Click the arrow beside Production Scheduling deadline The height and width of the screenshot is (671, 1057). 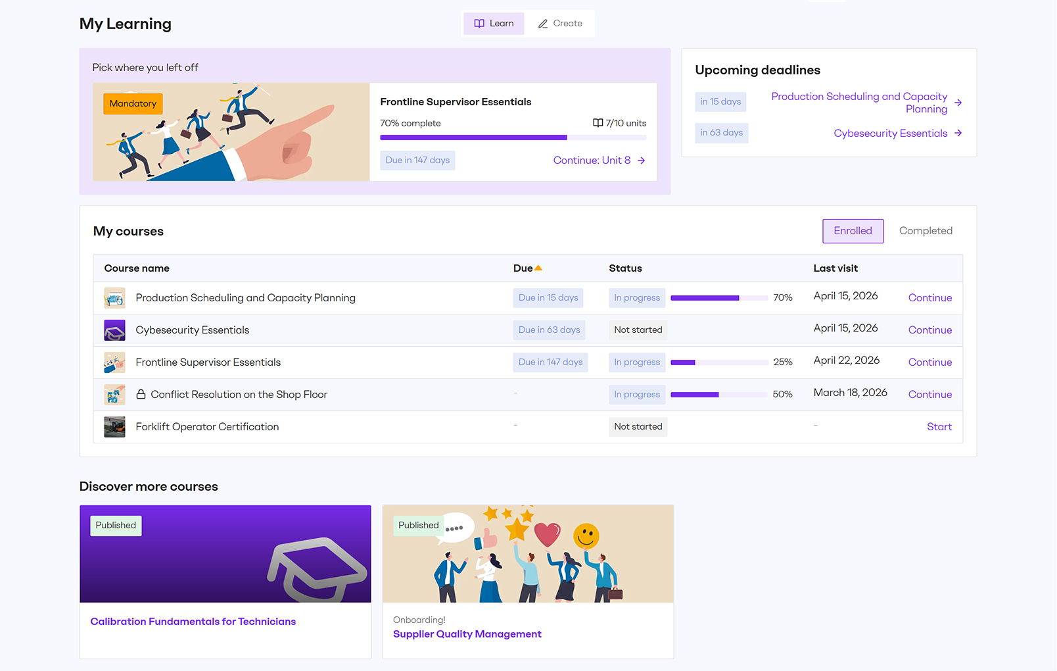[x=959, y=103]
